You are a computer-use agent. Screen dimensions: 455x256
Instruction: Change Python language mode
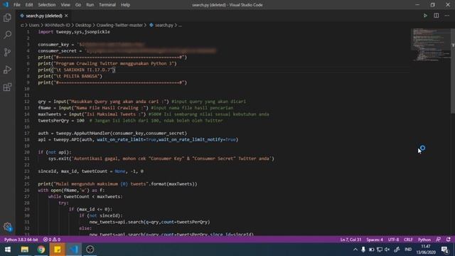424,240
